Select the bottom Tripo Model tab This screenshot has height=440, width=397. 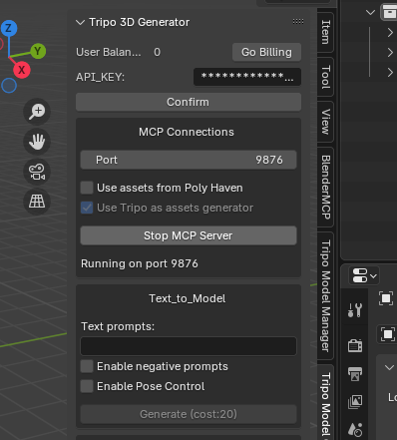325,403
